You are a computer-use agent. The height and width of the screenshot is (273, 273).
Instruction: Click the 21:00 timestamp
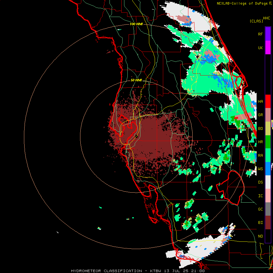[197, 271]
